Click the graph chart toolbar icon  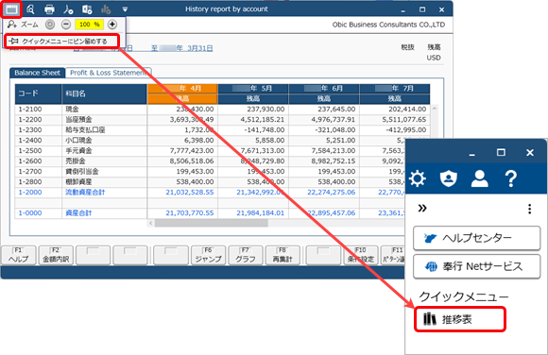point(106,9)
